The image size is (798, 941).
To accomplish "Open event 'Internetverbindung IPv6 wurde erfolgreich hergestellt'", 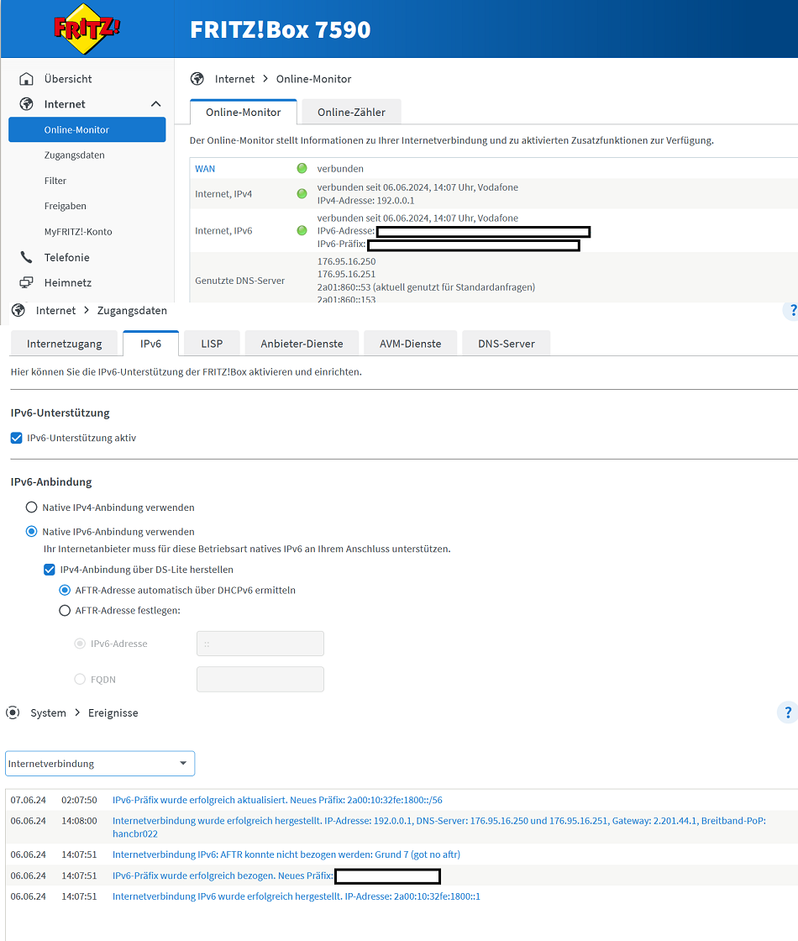I will (x=297, y=896).
